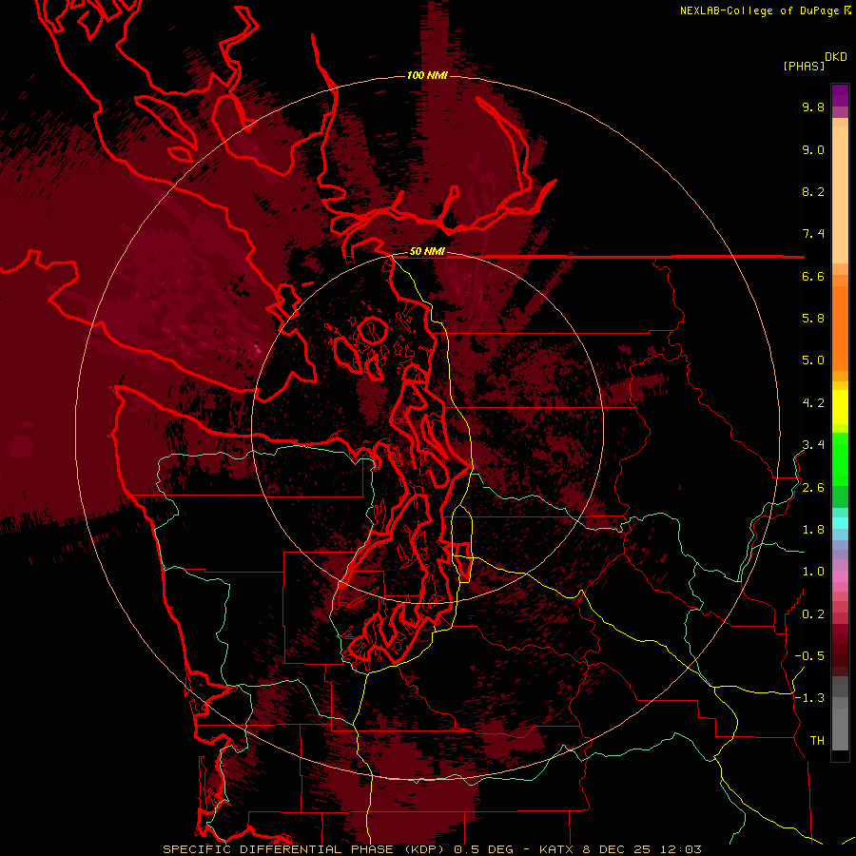Click the DKD legend unit label

[x=836, y=57]
